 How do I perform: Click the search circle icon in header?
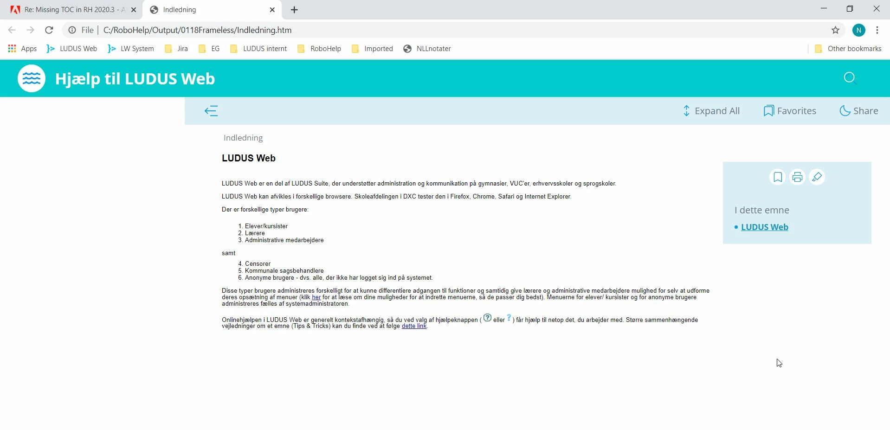[849, 77]
